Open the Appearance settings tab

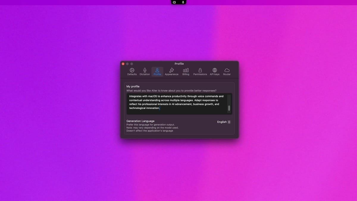point(172,72)
